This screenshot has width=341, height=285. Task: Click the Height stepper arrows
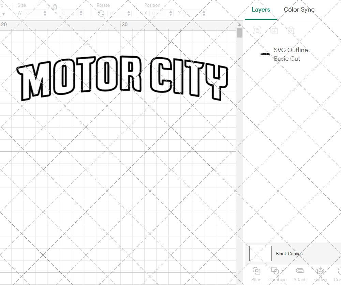click(x=81, y=14)
